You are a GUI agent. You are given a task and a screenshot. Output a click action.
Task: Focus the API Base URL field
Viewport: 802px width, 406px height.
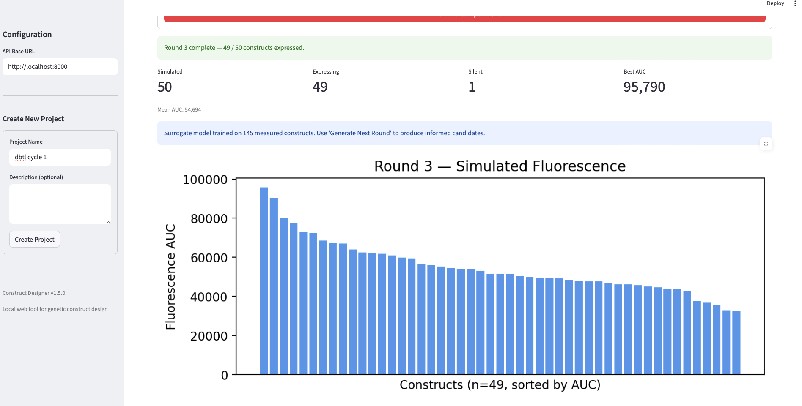60,67
